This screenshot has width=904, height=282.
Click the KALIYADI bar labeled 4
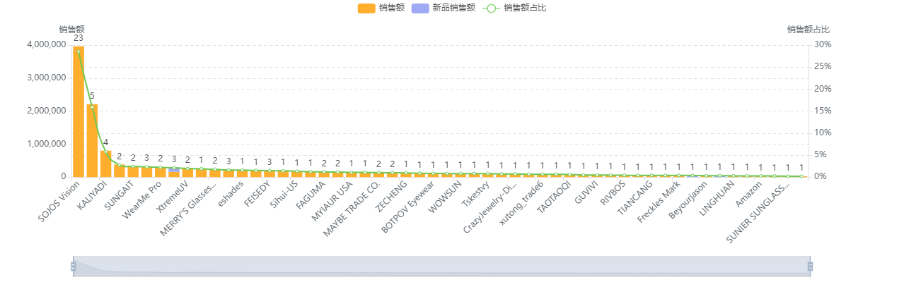(105, 164)
